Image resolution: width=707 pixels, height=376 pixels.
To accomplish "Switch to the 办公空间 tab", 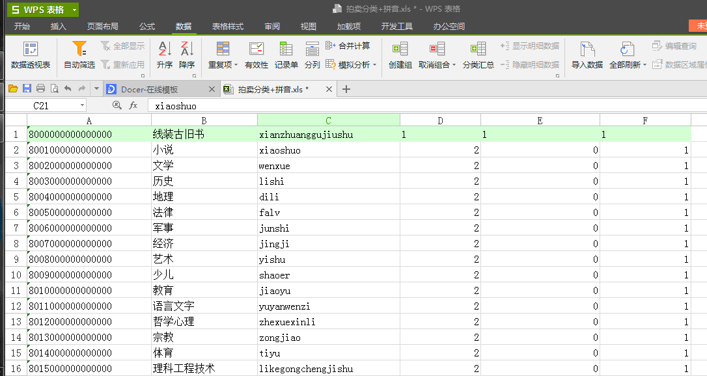I will pyautogui.click(x=449, y=27).
